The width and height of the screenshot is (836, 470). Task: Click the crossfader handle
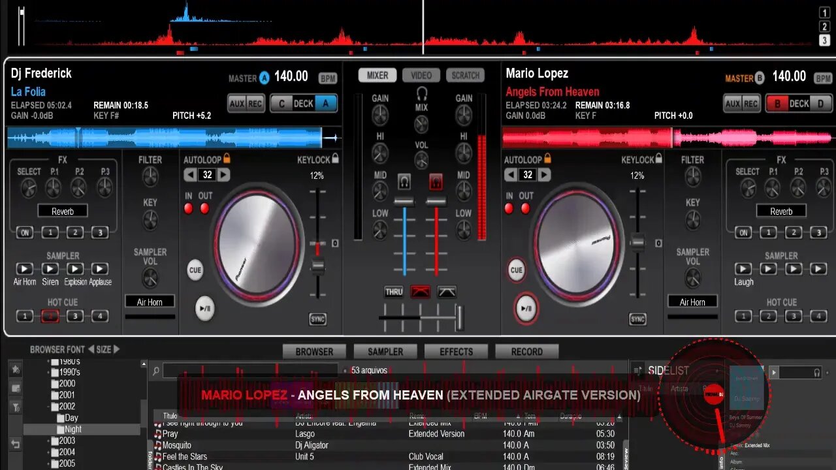(x=459, y=317)
